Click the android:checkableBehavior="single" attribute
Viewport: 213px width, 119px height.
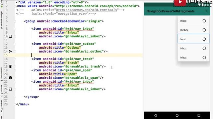(x=69, y=21)
